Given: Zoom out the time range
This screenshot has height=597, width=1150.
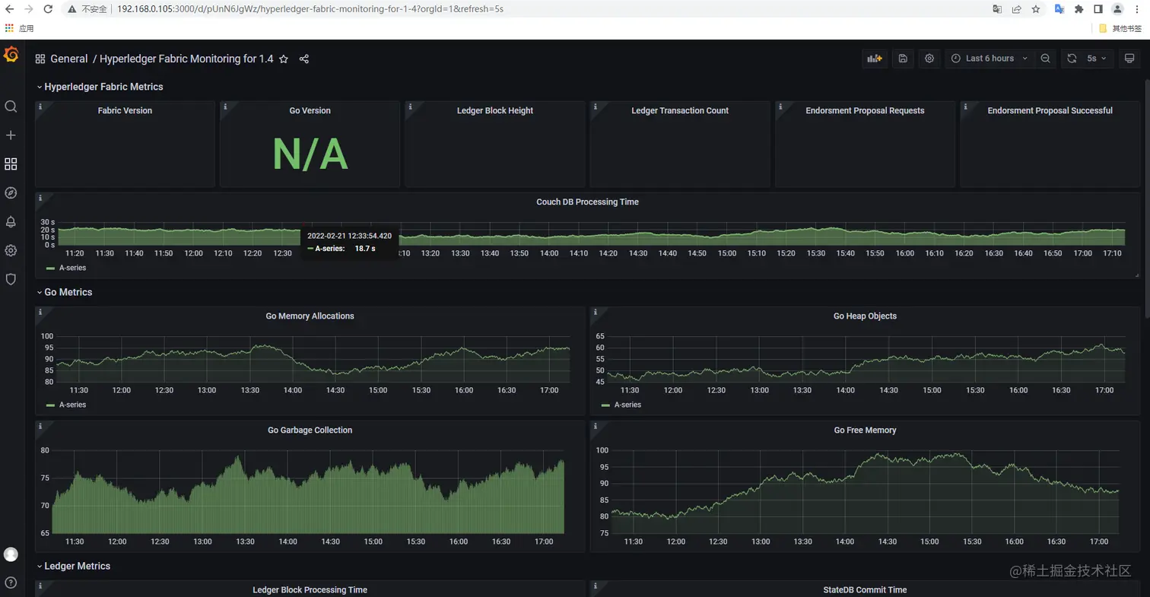Looking at the screenshot, I should 1046,59.
